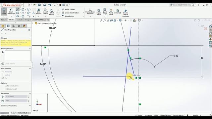Switch to the Model tab

coord(13,113)
